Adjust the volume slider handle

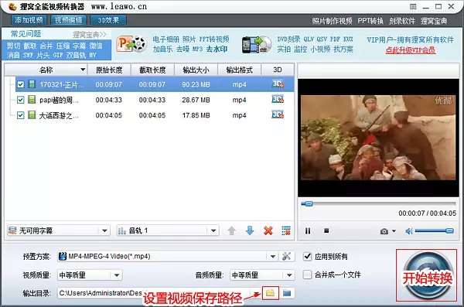coord(449,230)
